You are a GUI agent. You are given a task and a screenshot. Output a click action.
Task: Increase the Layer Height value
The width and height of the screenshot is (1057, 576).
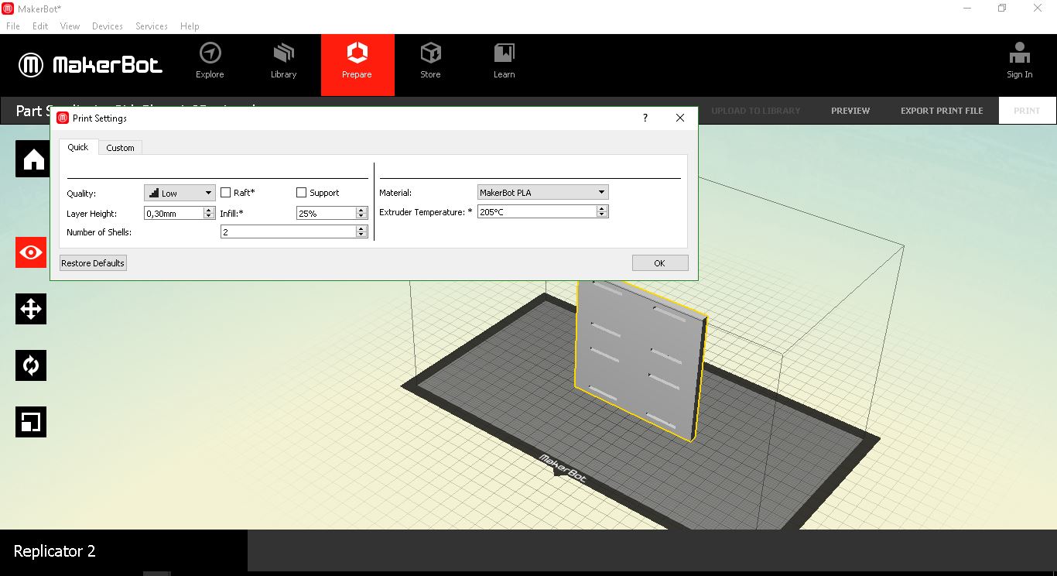click(x=209, y=210)
